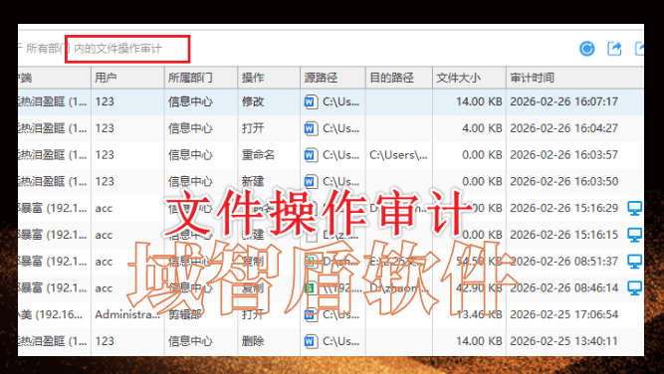
Task: Select the 2026-02-26 16:07:17 time cell
Action: pyautogui.click(x=564, y=101)
